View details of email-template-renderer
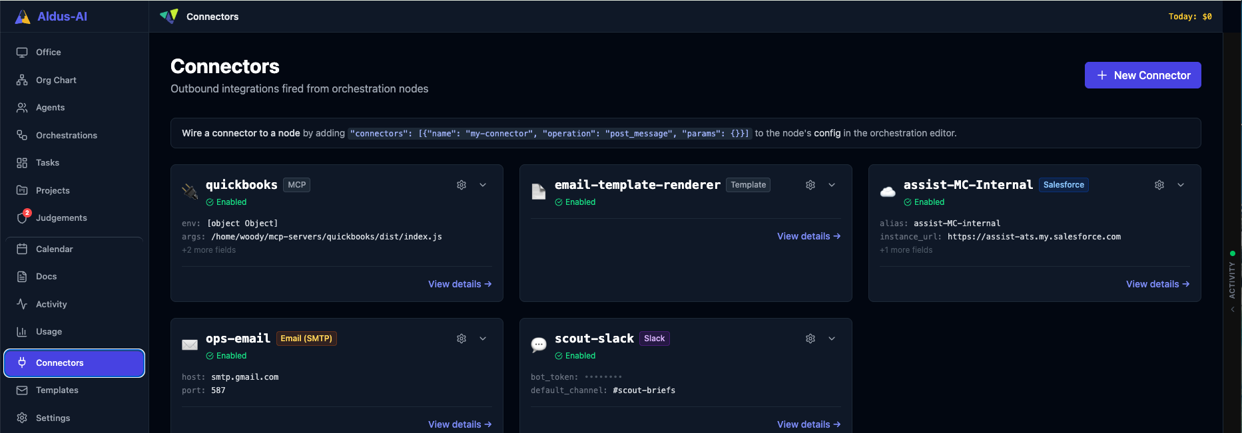The height and width of the screenshot is (433, 1242). [x=808, y=236]
